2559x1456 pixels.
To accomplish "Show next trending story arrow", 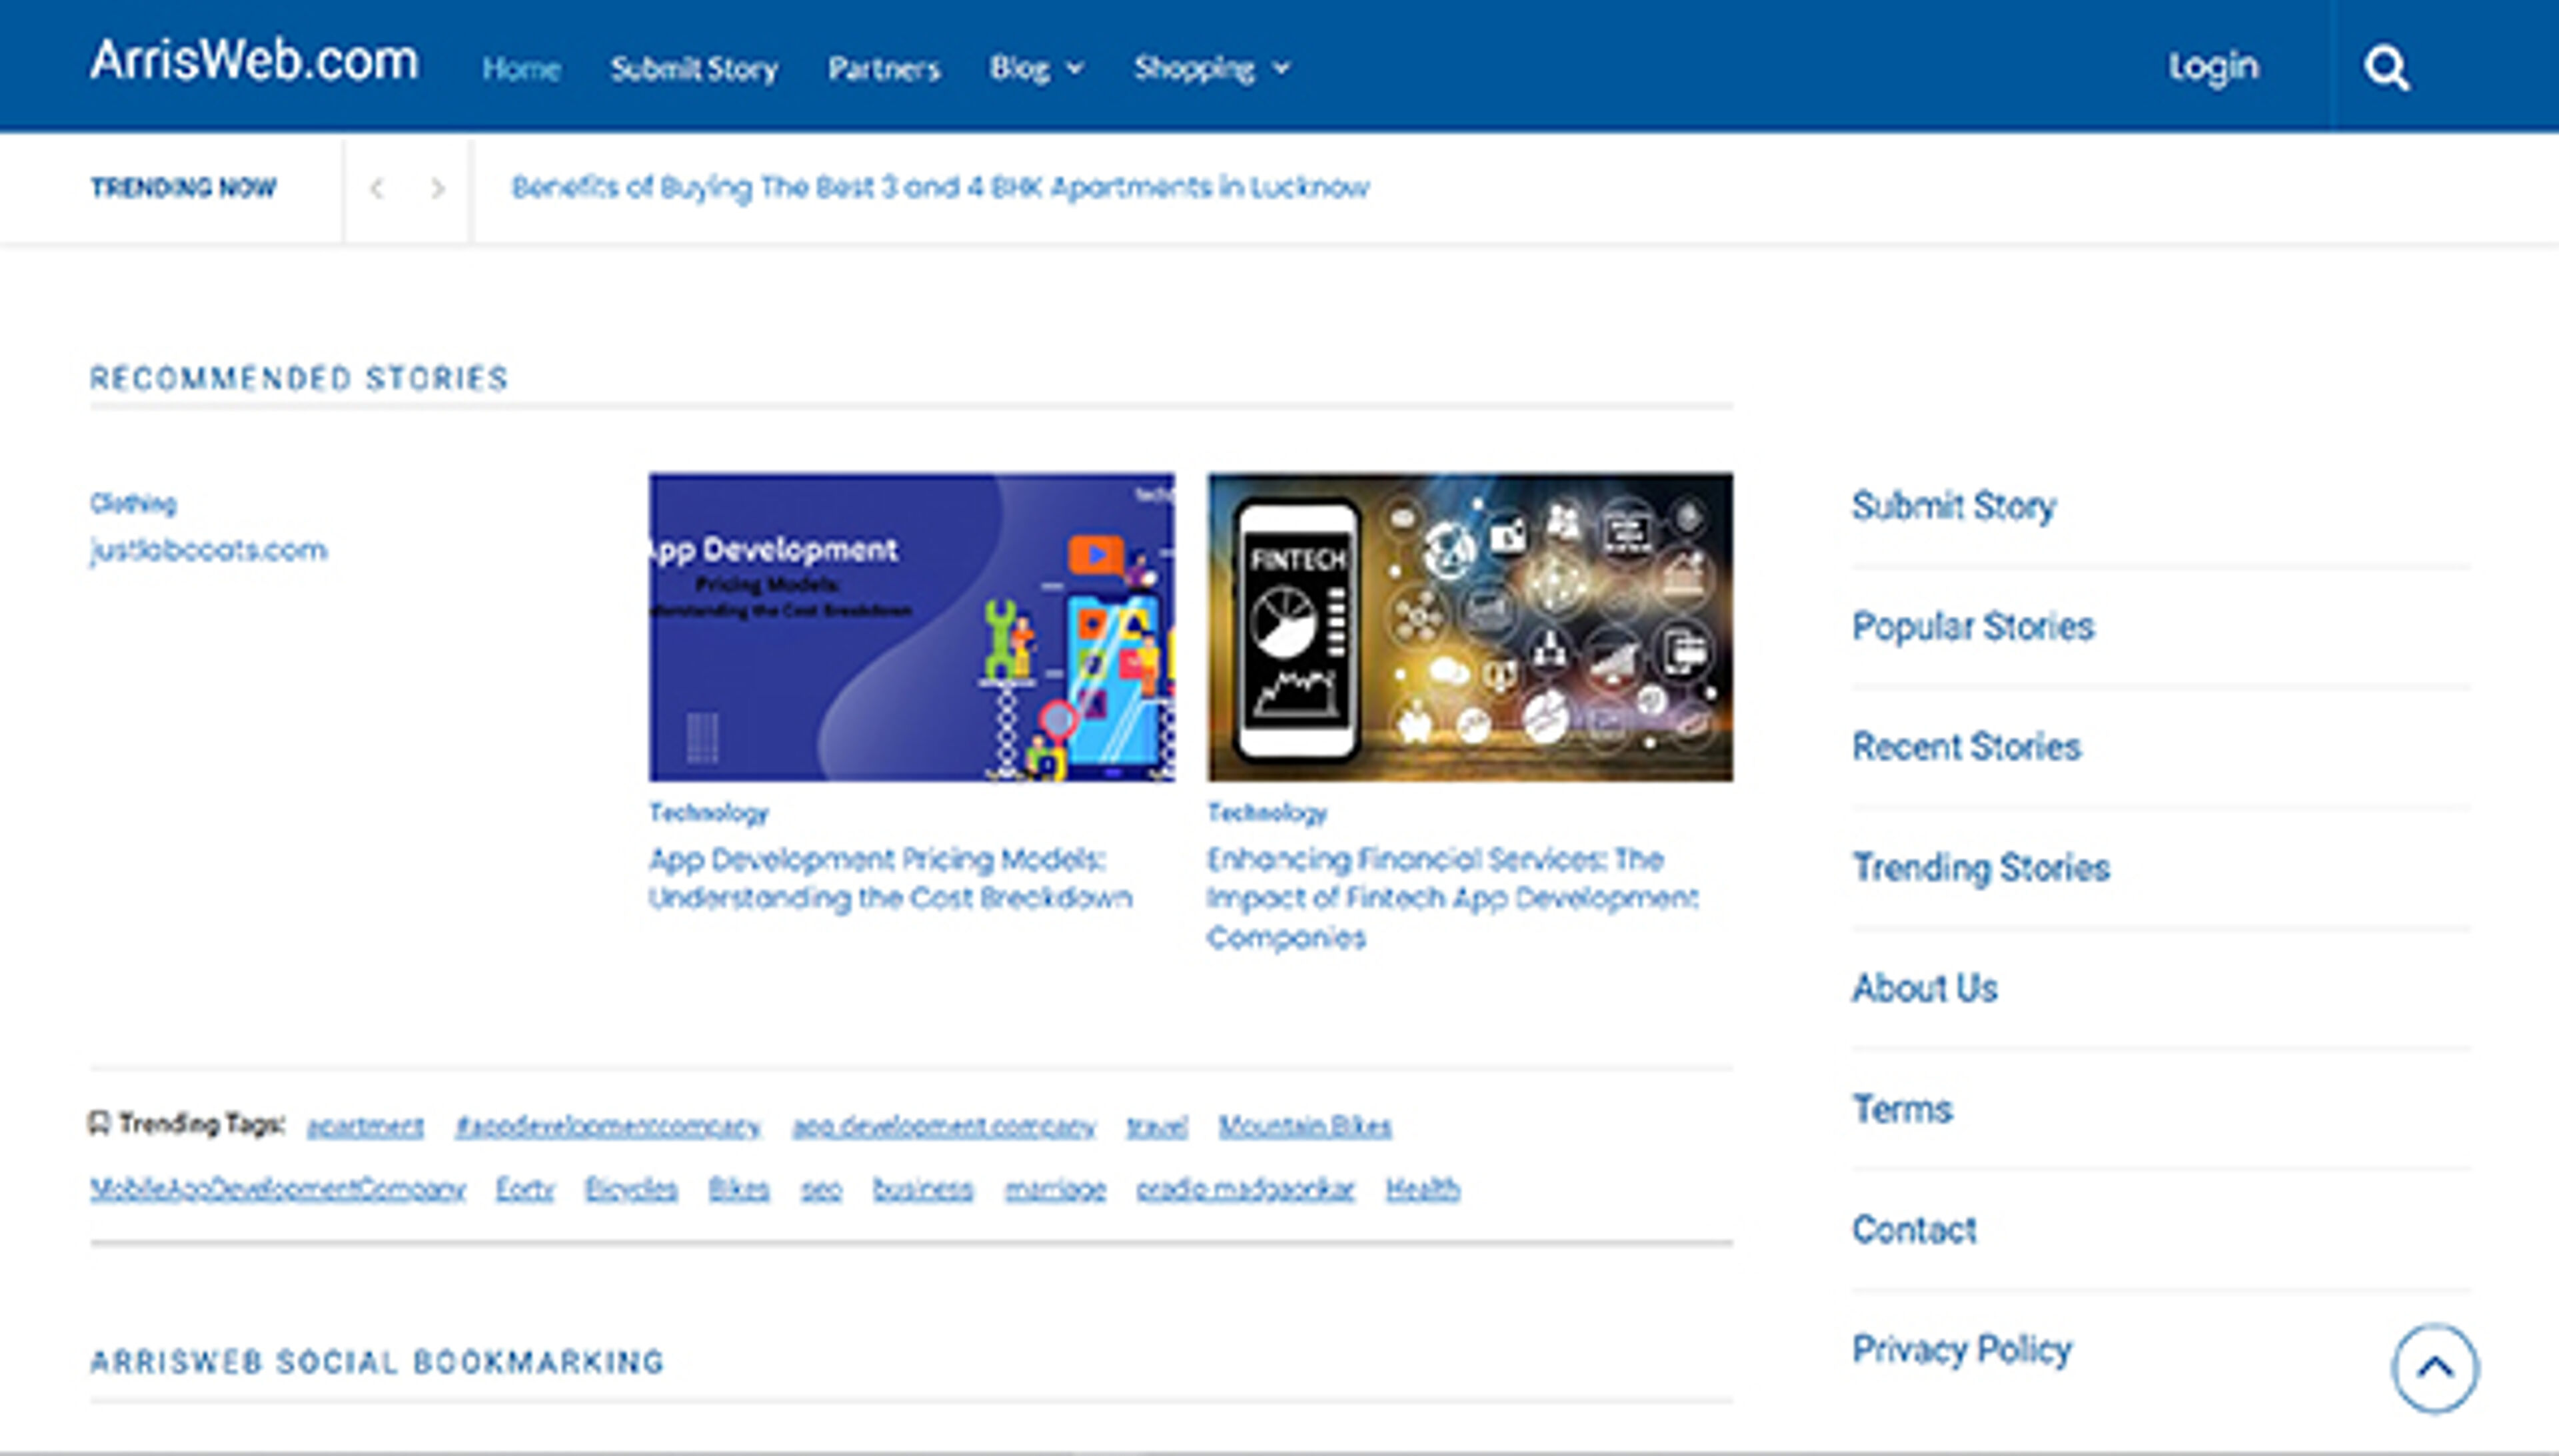I will point(437,188).
